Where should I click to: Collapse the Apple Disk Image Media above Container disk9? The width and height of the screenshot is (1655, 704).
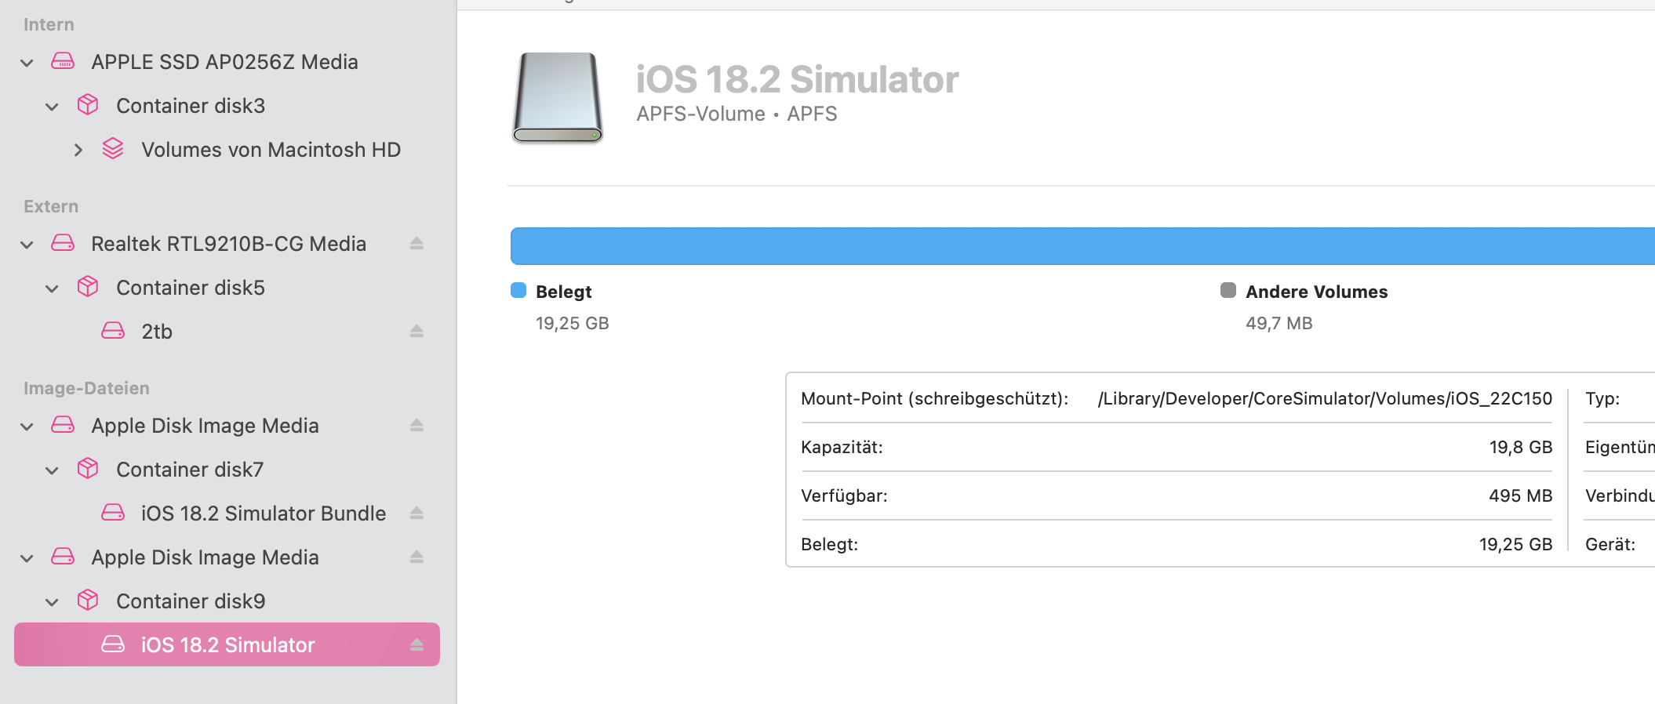(x=27, y=558)
